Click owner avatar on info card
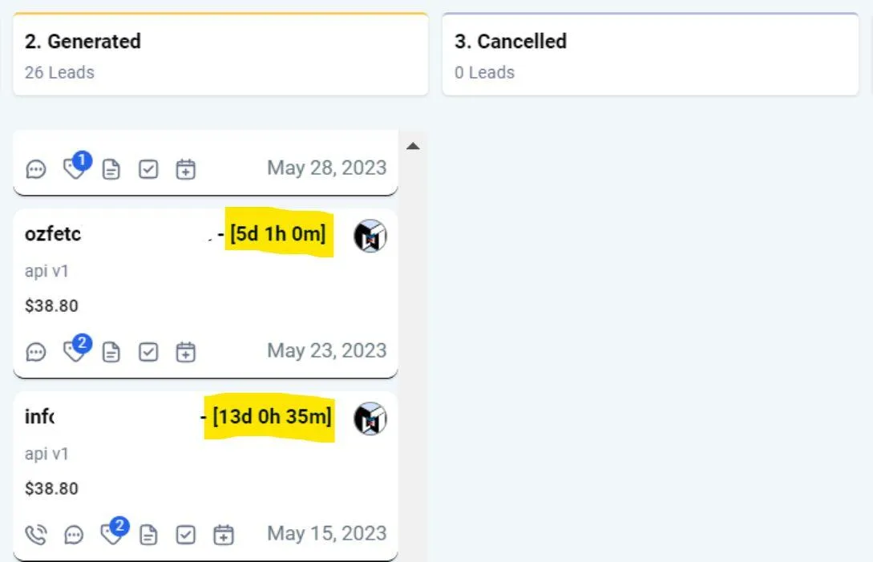This screenshot has width=873, height=562. coord(370,418)
